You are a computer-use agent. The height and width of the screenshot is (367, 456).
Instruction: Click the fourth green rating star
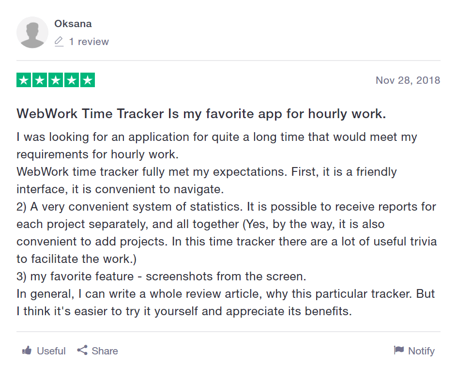(x=72, y=80)
